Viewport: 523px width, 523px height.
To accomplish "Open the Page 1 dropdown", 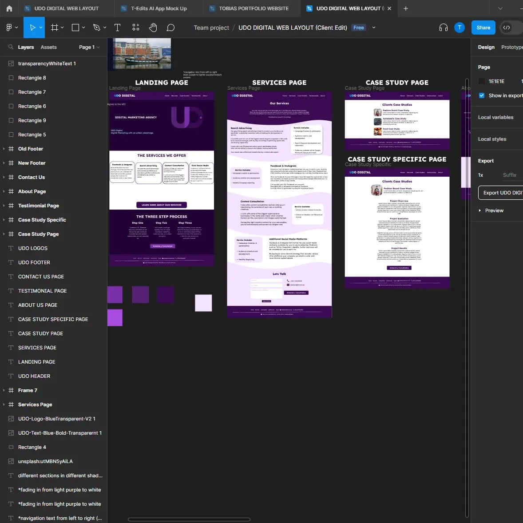I will pos(89,47).
